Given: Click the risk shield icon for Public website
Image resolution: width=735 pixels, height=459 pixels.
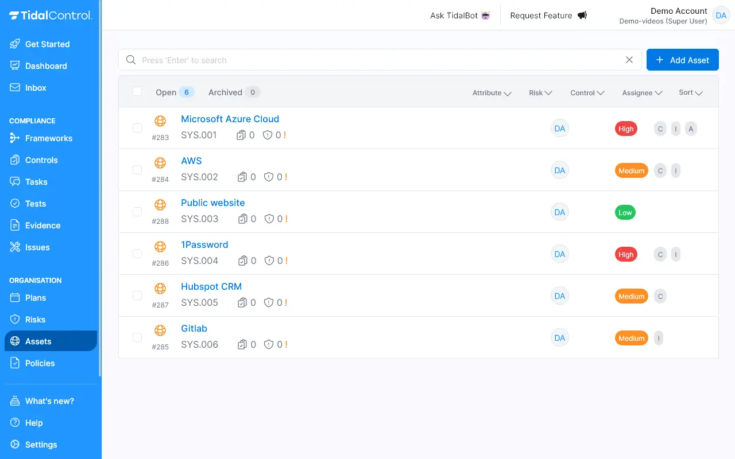Looking at the screenshot, I should [x=268, y=219].
